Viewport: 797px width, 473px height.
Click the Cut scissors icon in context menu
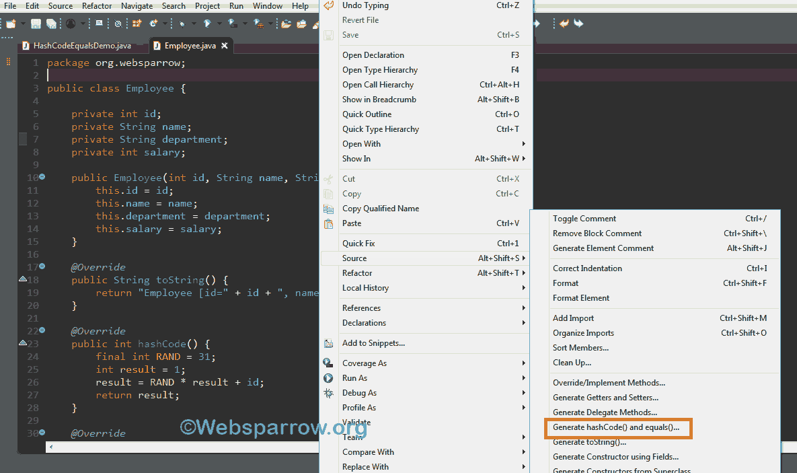[329, 178]
